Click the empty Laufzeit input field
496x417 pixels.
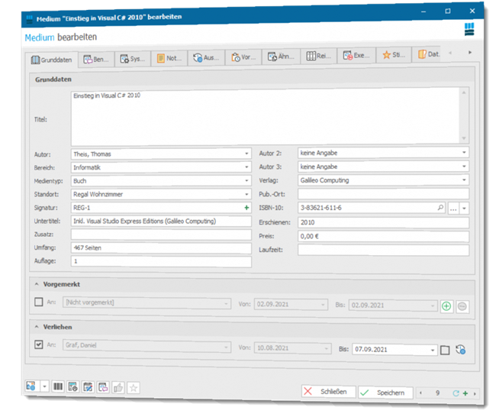coord(383,250)
